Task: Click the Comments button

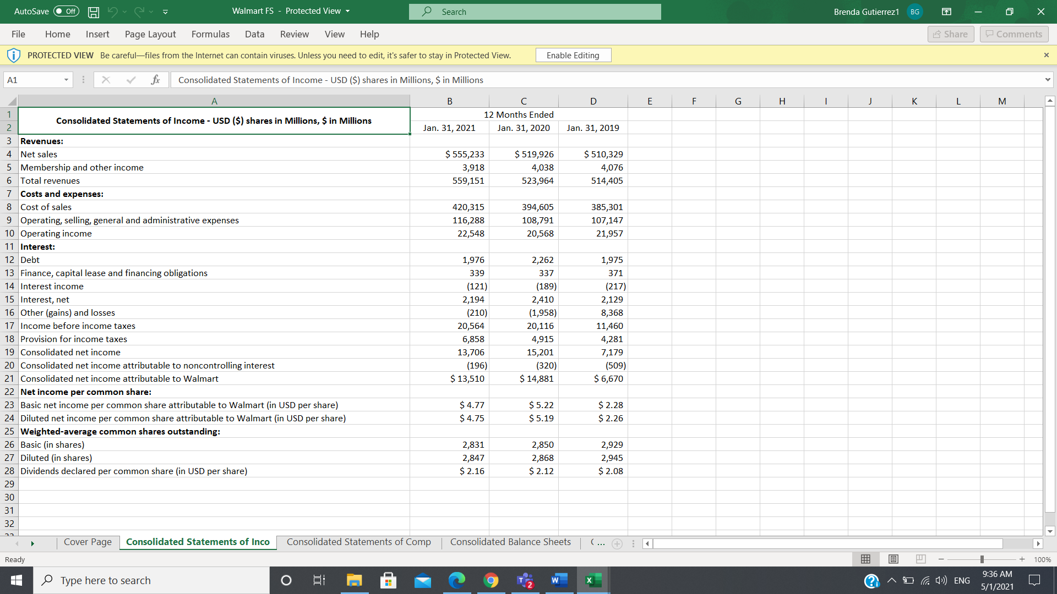Action: (x=1014, y=34)
